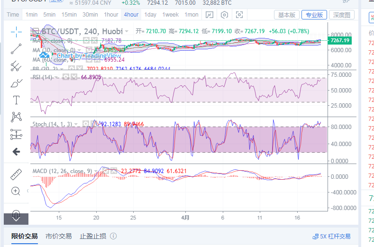Open chart settings hexagon icon
This screenshot has width=374, height=247.
click(224, 15)
